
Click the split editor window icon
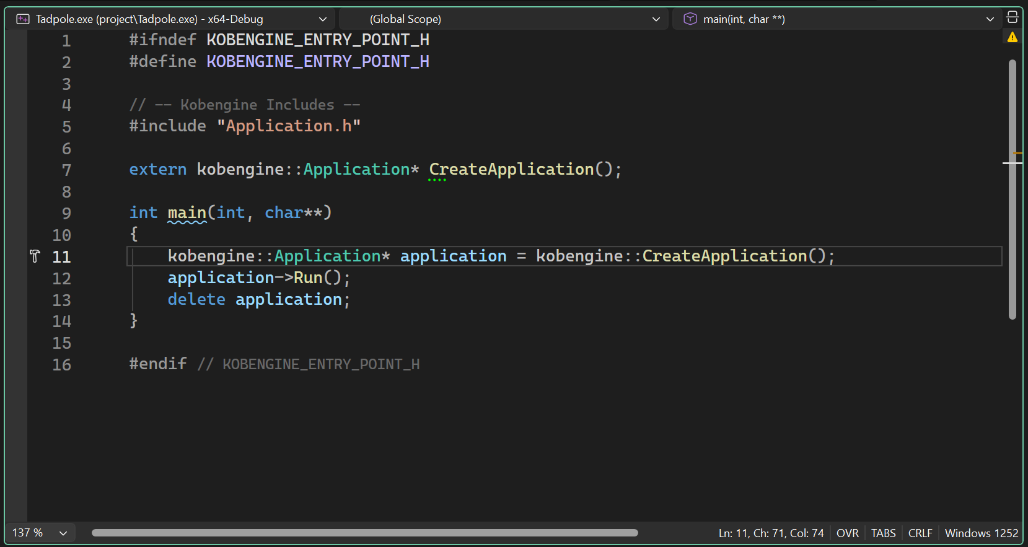(1012, 17)
